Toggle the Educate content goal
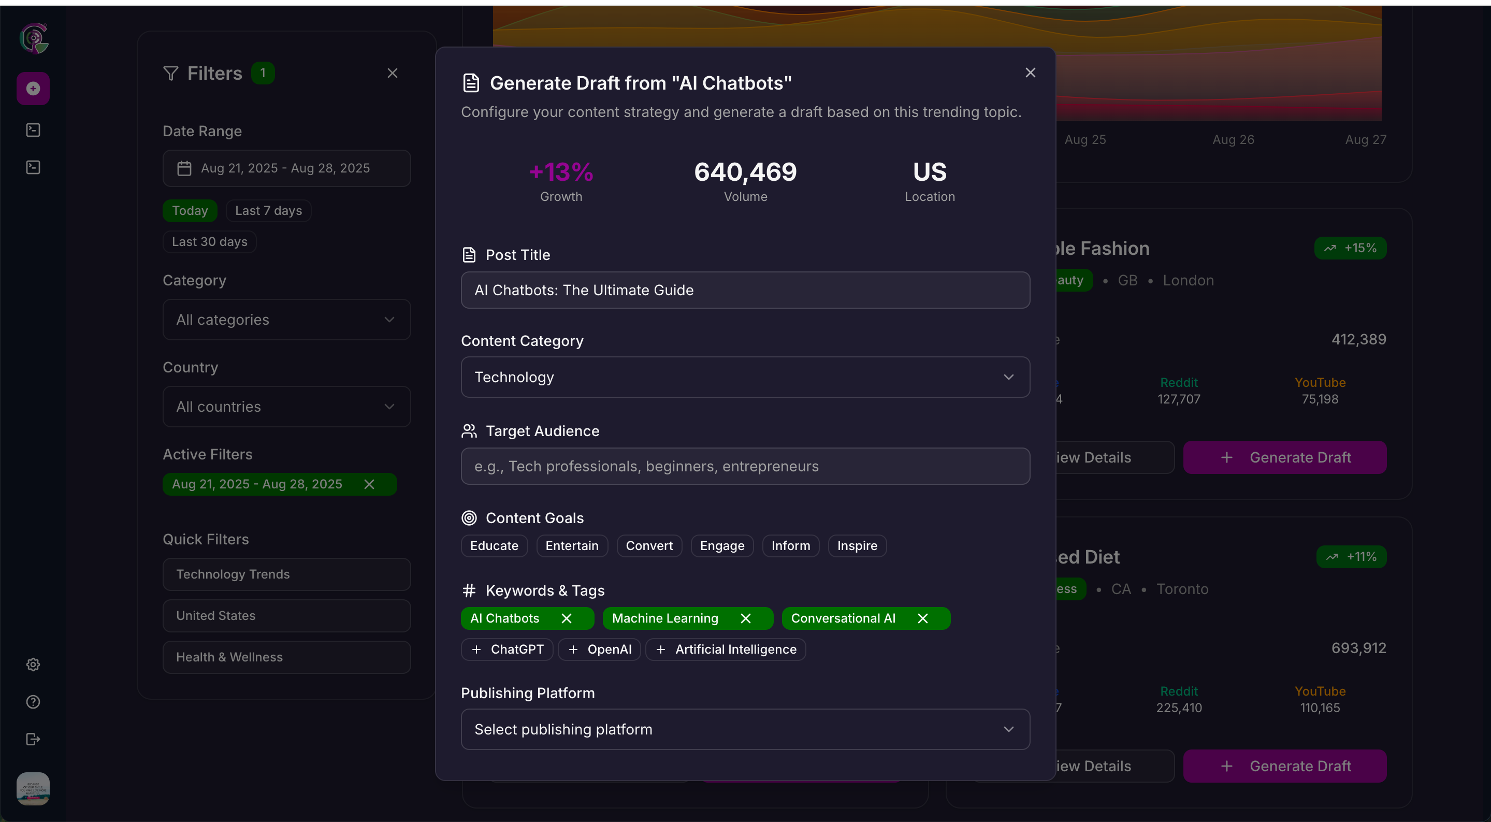The image size is (1491, 822). pos(494,546)
